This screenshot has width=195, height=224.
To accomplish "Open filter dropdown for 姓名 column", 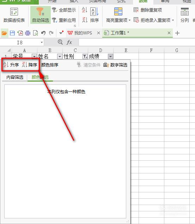I will coord(60,57).
